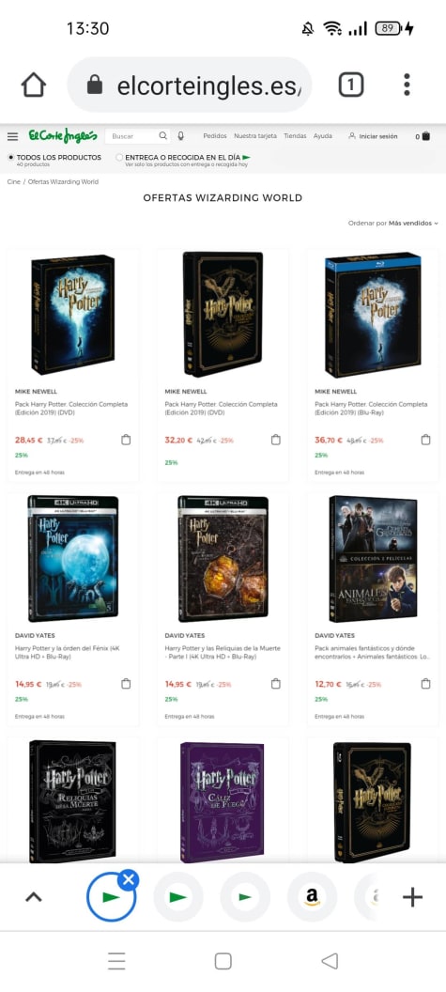Screen dimensions: 446x992
Task: Select the Todos los productos radio option
Action: (11, 158)
